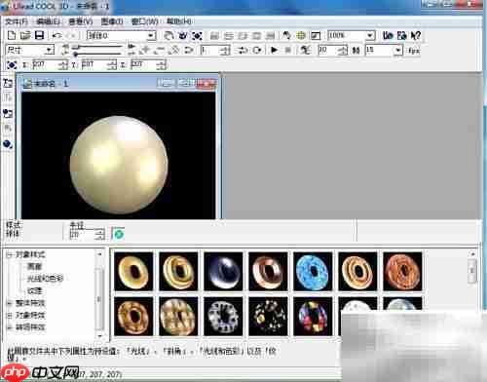Click the New document icon

(12, 35)
